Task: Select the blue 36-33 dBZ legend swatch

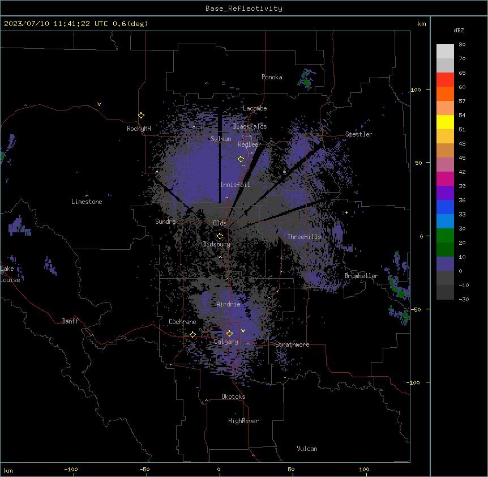Action: [x=445, y=207]
